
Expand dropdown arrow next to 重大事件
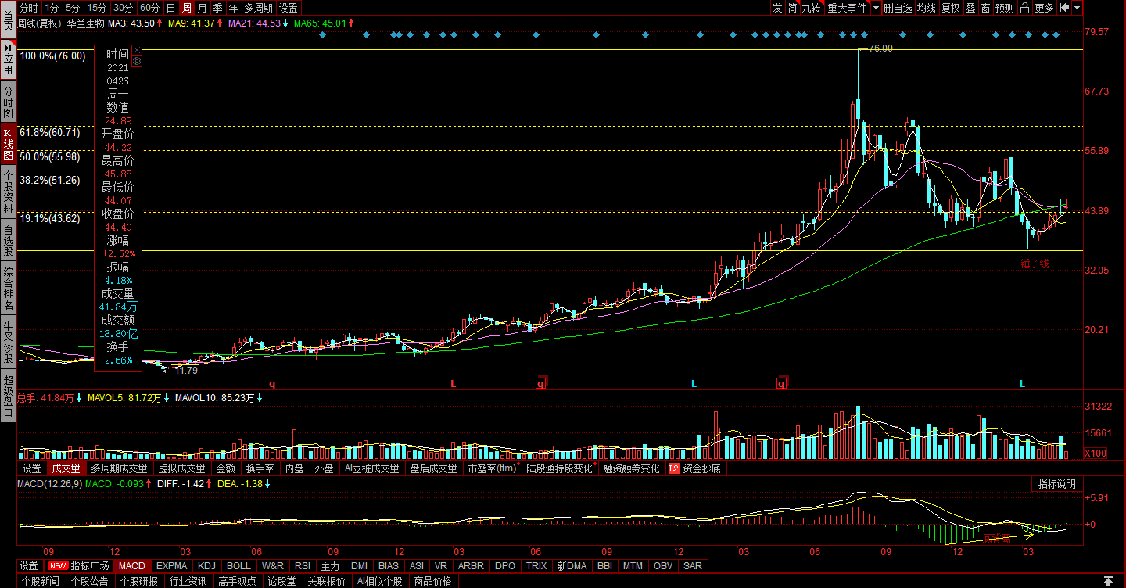[876, 8]
